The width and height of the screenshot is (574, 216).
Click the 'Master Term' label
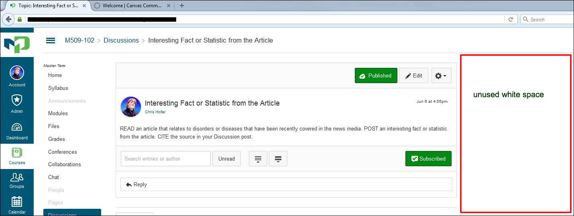(x=54, y=65)
